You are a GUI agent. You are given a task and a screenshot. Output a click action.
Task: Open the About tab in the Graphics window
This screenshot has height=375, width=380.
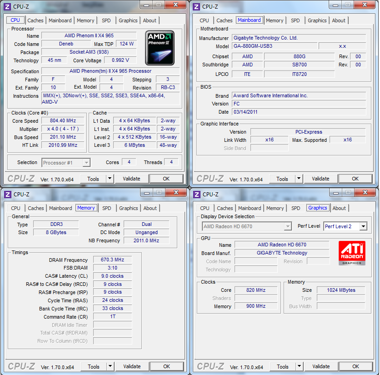coord(339,208)
